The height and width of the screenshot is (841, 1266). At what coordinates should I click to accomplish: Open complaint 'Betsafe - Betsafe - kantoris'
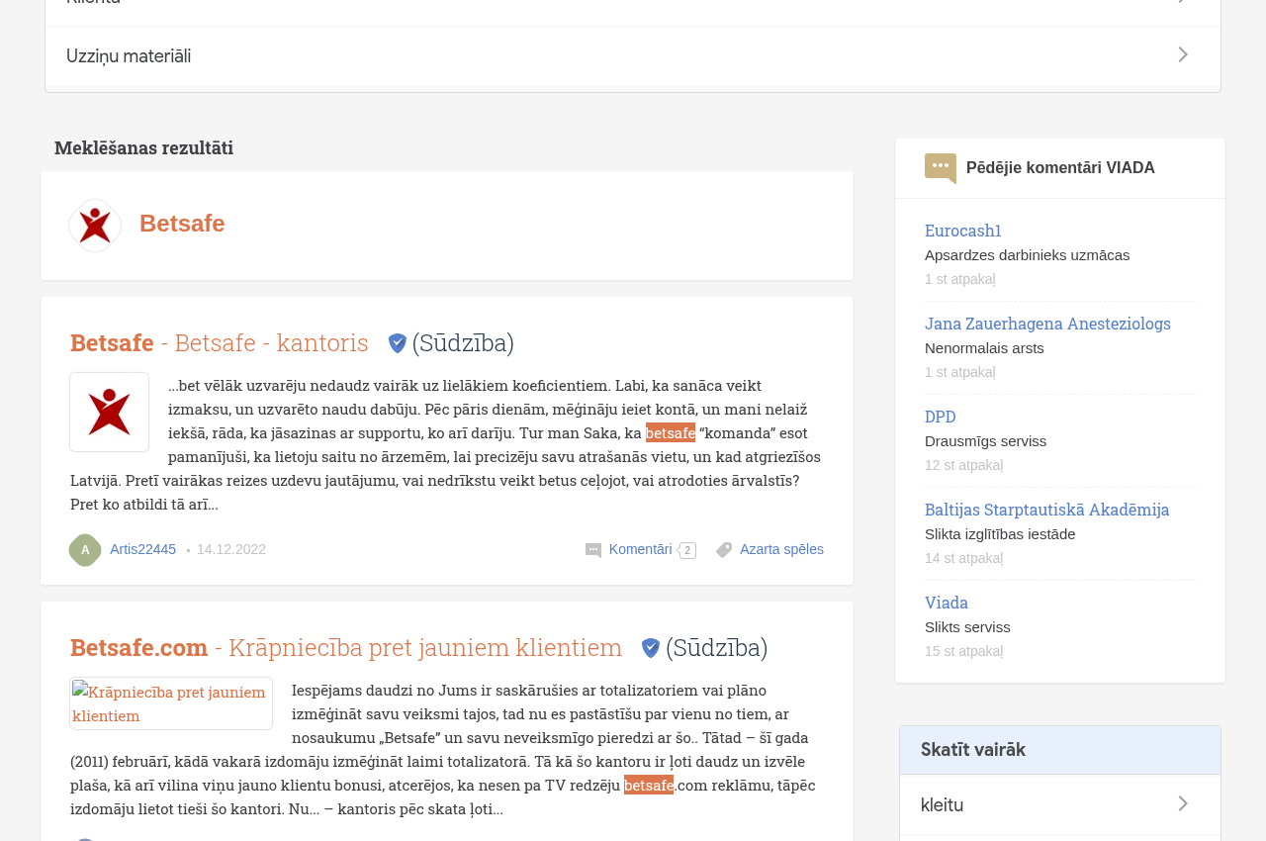(x=219, y=342)
